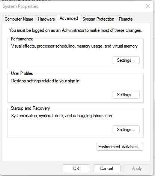
Task: Click the visual effects description text
Action: tap(74, 46)
